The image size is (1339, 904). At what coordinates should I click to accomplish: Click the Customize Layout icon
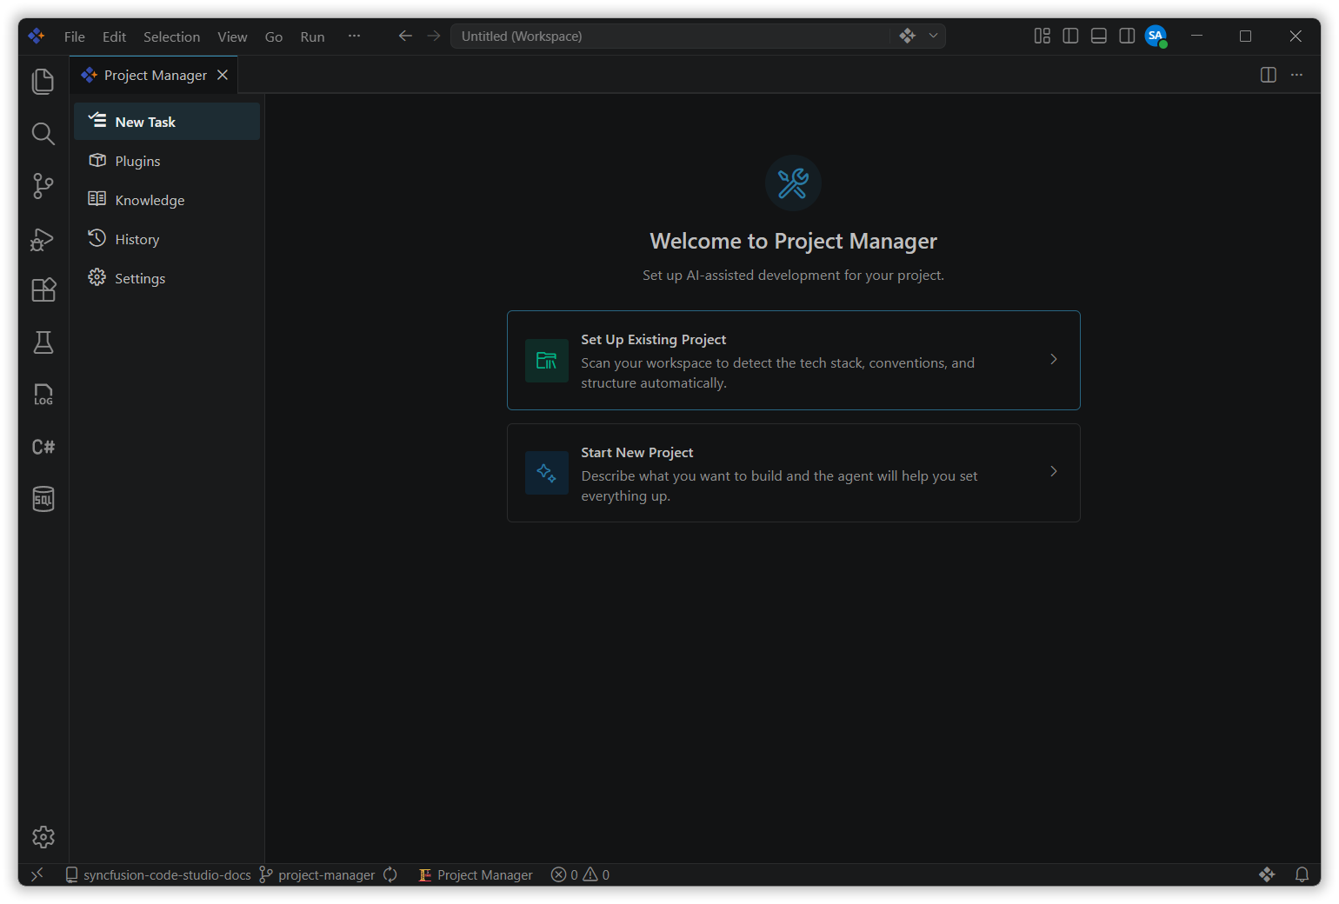pyautogui.click(x=1042, y=36)
